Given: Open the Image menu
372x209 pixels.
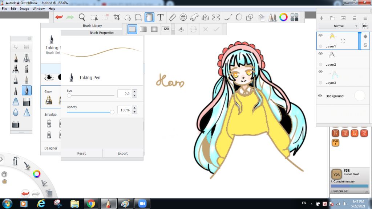Looking at the screenshot, I should tap(24, 9).
